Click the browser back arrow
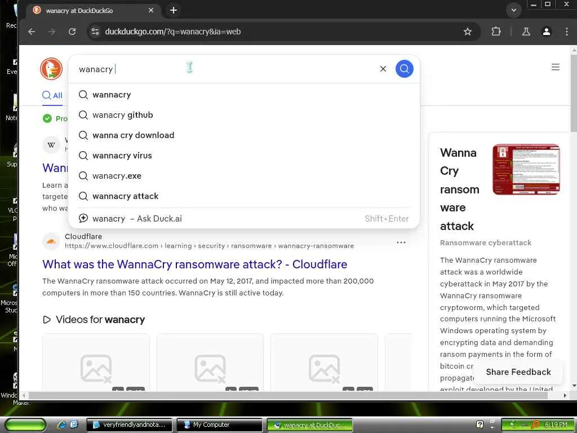 tap(32, 32)
